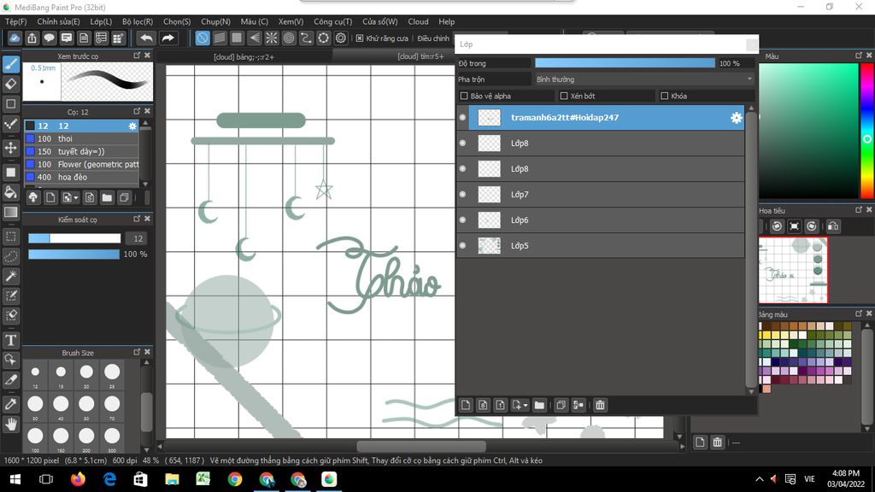Screen dimensions: 875x492
Task: Enable the radial snap guide
Action: pyautogui.click(x=272, y=38)
